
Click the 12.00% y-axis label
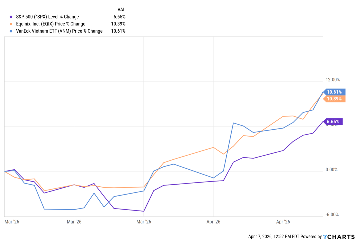(333, 80)
